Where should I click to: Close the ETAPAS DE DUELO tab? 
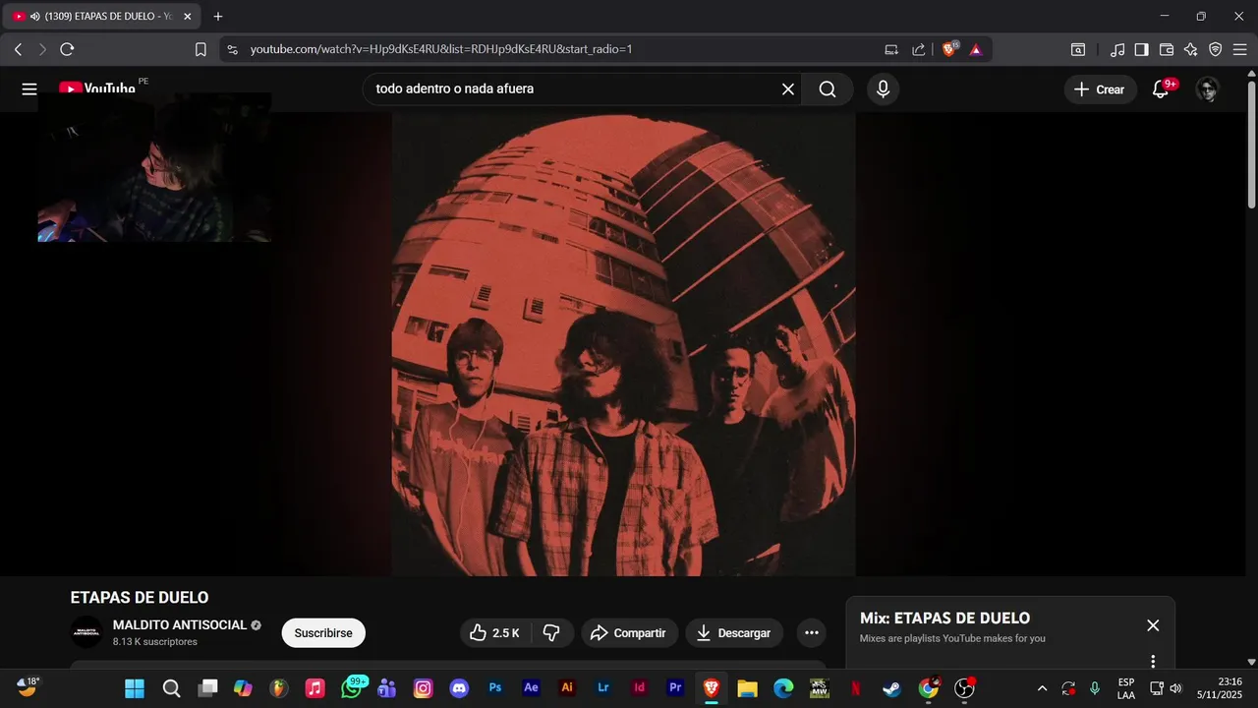[x=188, y=17]
